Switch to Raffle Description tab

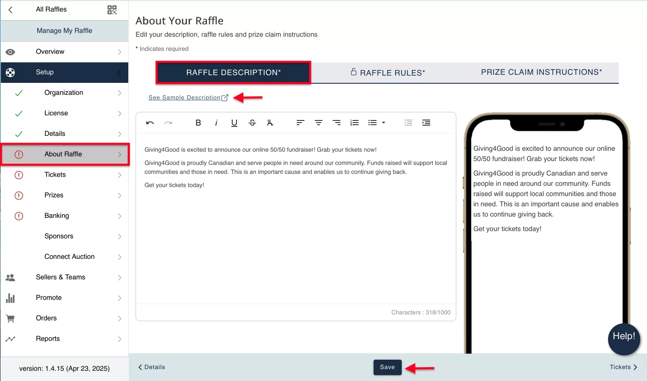pos(233,73)
